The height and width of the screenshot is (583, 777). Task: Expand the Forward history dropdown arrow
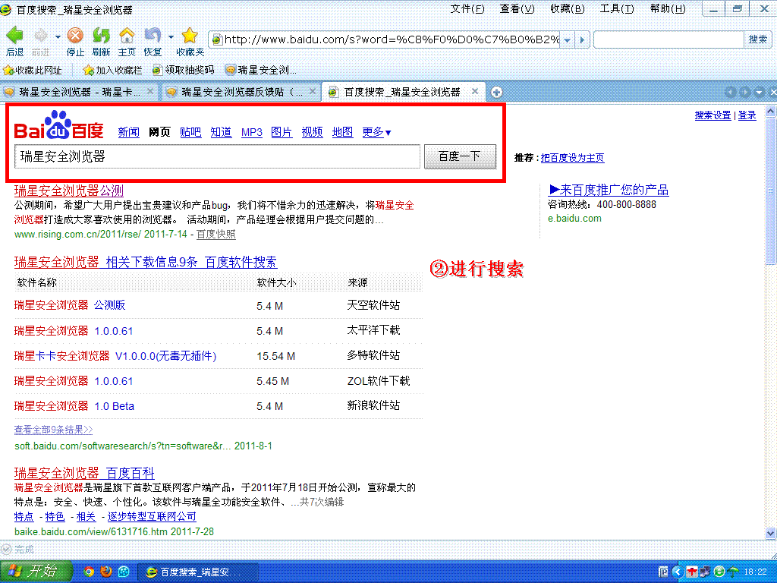[x=58, y=36]
